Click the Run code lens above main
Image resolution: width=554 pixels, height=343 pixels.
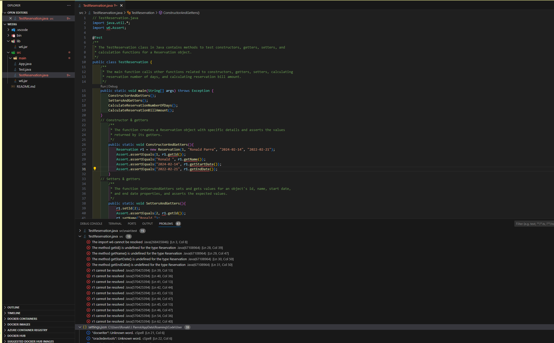103,86
